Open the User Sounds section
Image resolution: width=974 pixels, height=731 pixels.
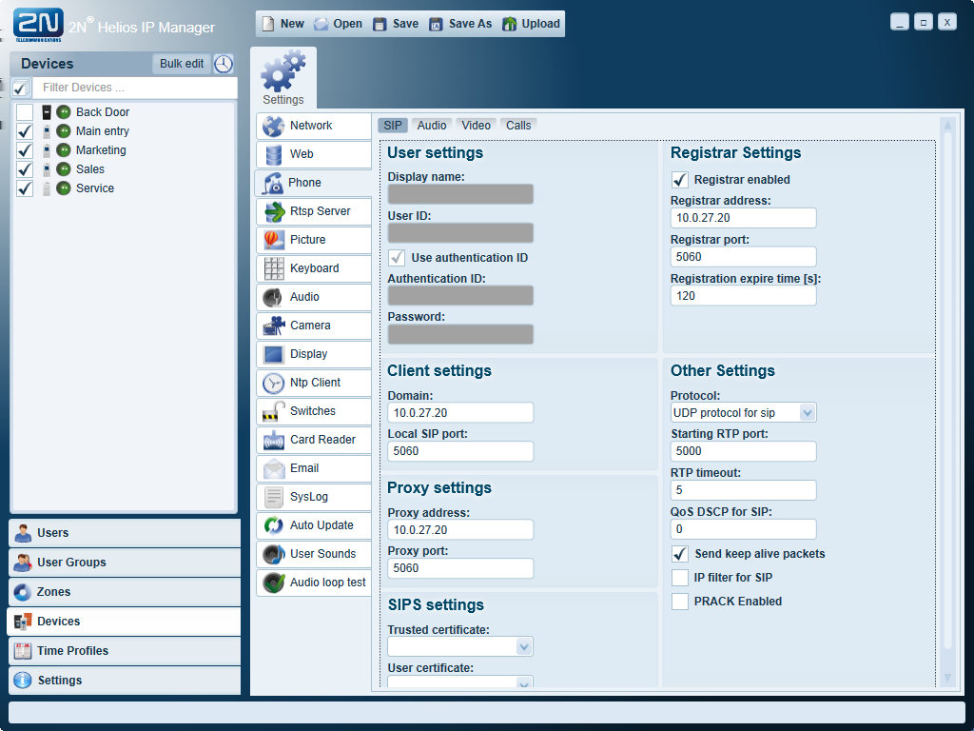click(x=314, y=555)
